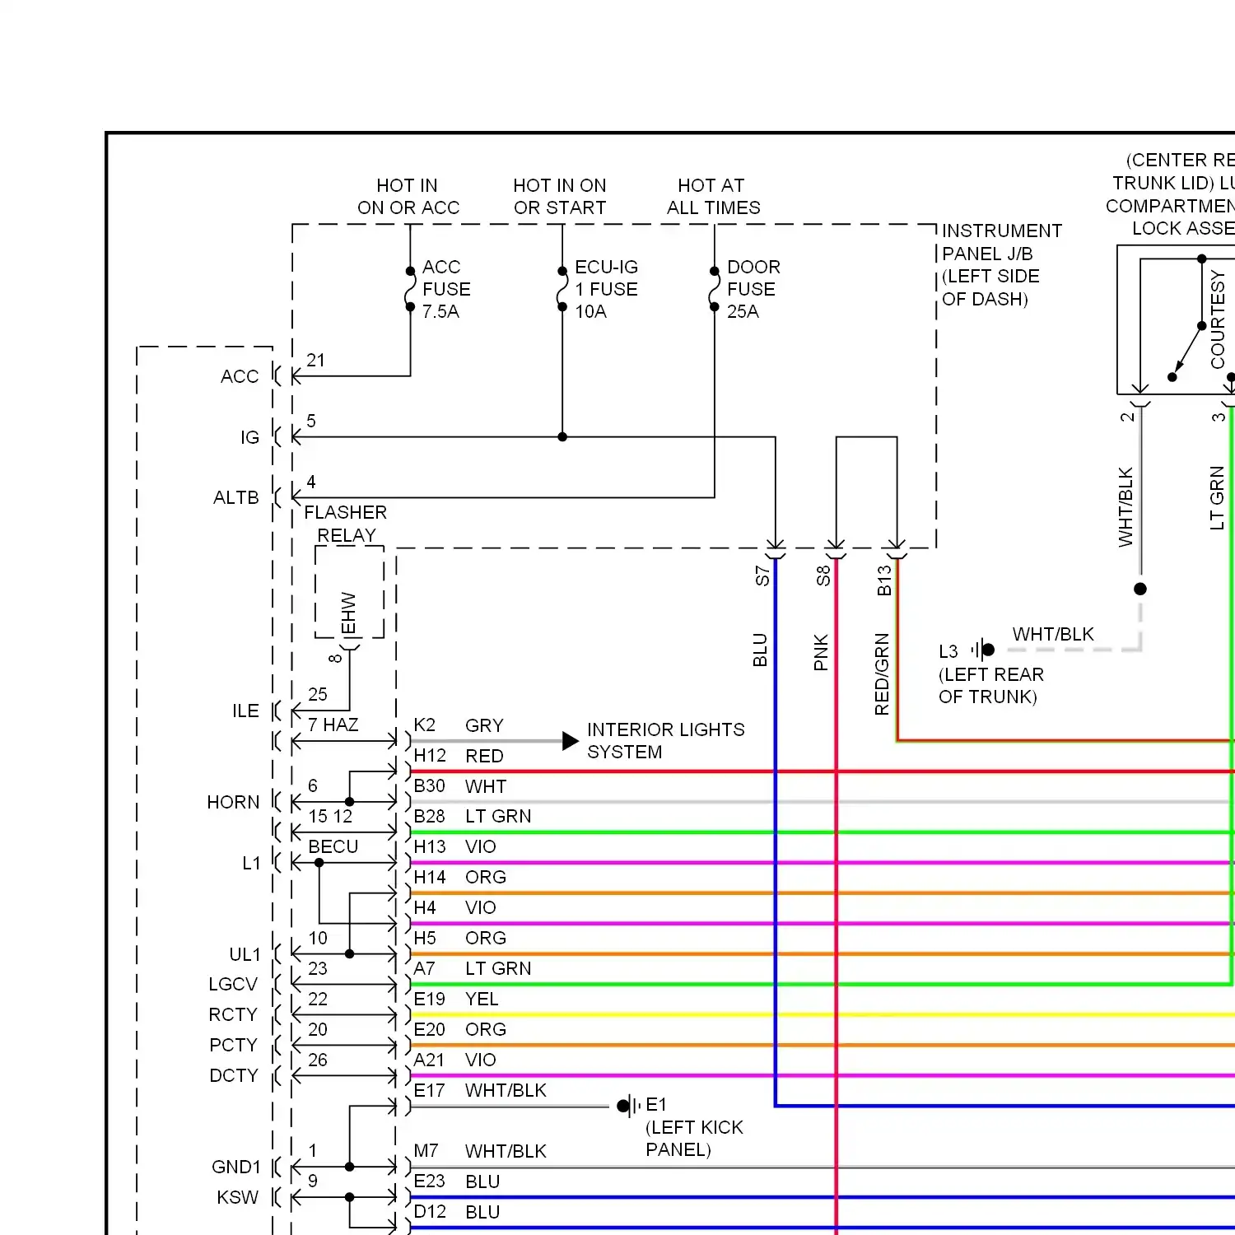Click the IG terminal label
The height and width of the screenshot is (1235, 1235).
point(249,437)
